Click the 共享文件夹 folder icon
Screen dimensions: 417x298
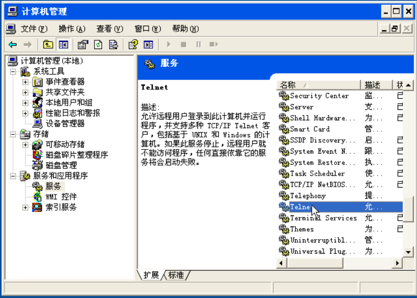point(38,93)
